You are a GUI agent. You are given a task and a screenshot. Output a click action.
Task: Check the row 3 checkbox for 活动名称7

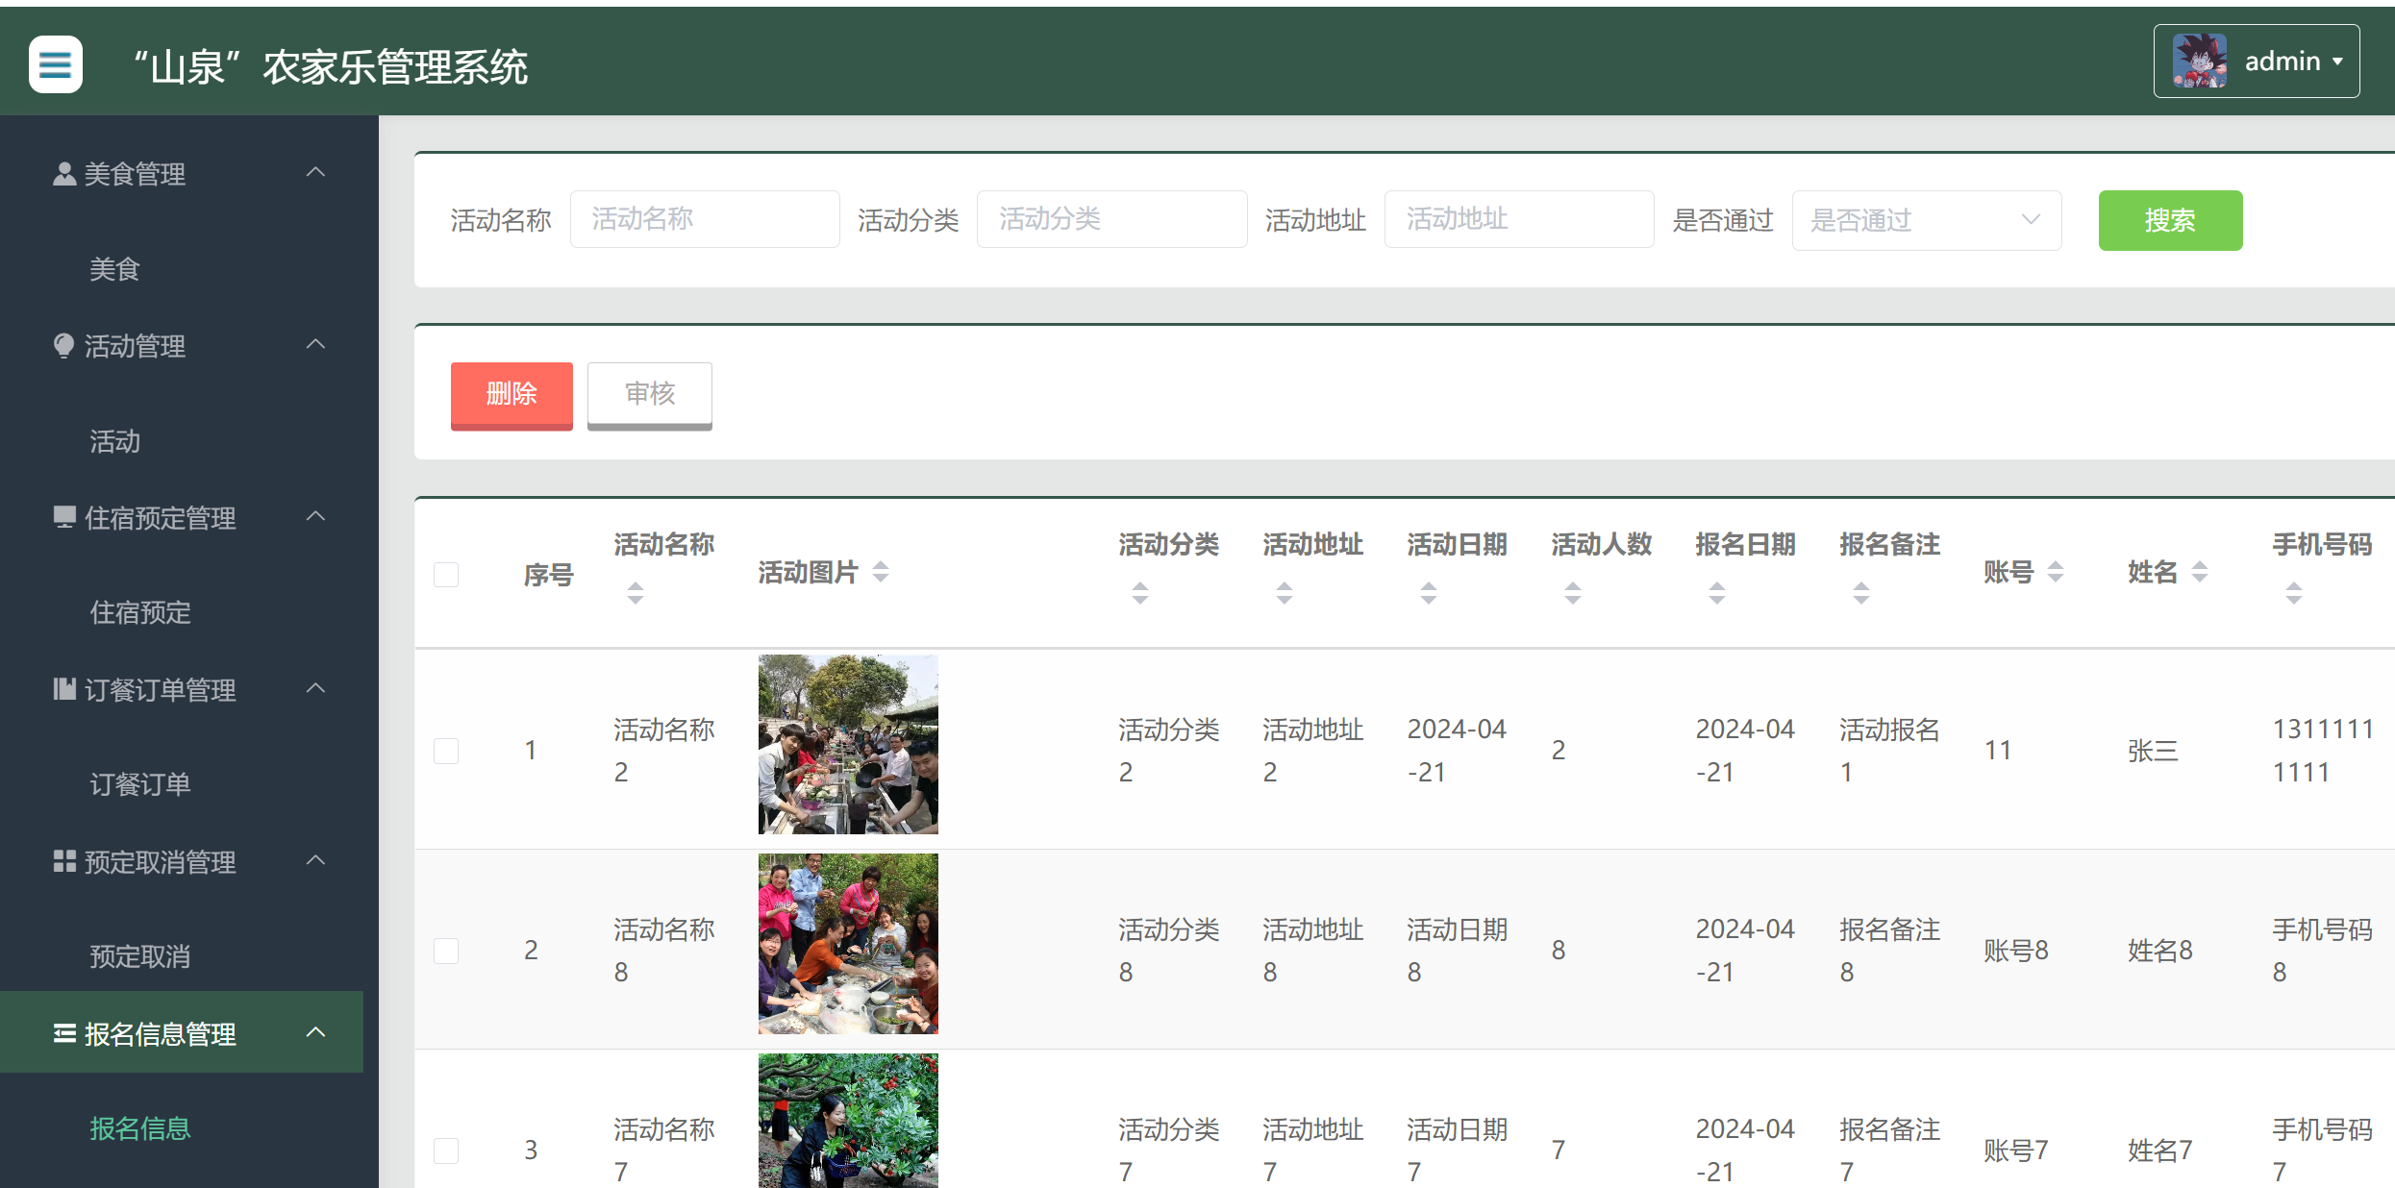point(446,1151)
